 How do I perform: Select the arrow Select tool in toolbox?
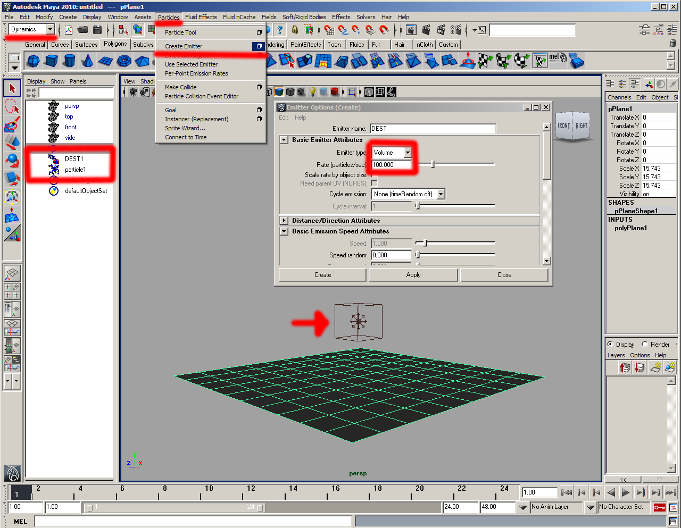[x=12, y=88]
